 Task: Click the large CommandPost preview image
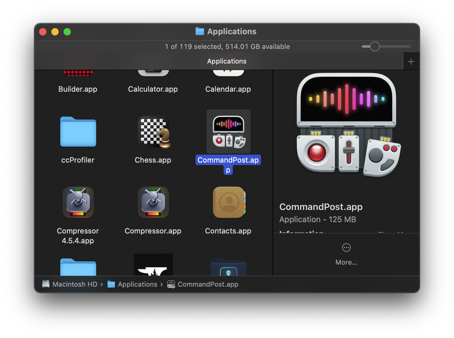[348, 125]
